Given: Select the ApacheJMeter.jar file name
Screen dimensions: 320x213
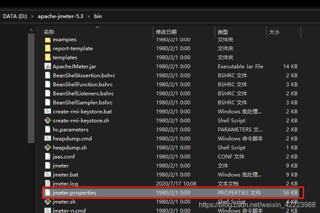Looking at the screenshot, I should click(74, 67).
